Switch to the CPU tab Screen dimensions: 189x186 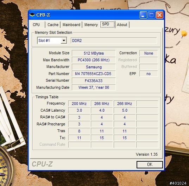(x=38, y=25)
